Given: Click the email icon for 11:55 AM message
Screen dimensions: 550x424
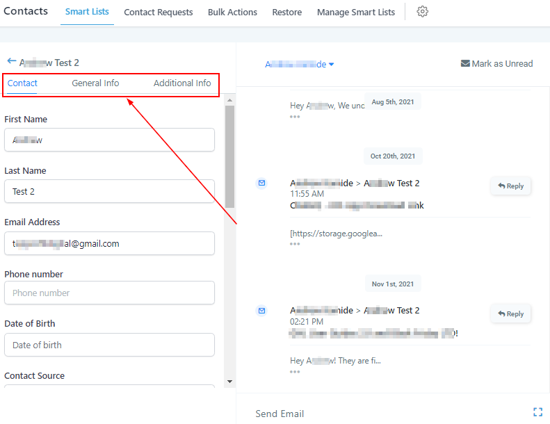Looking at the screenshot, I should coord(261,183).
